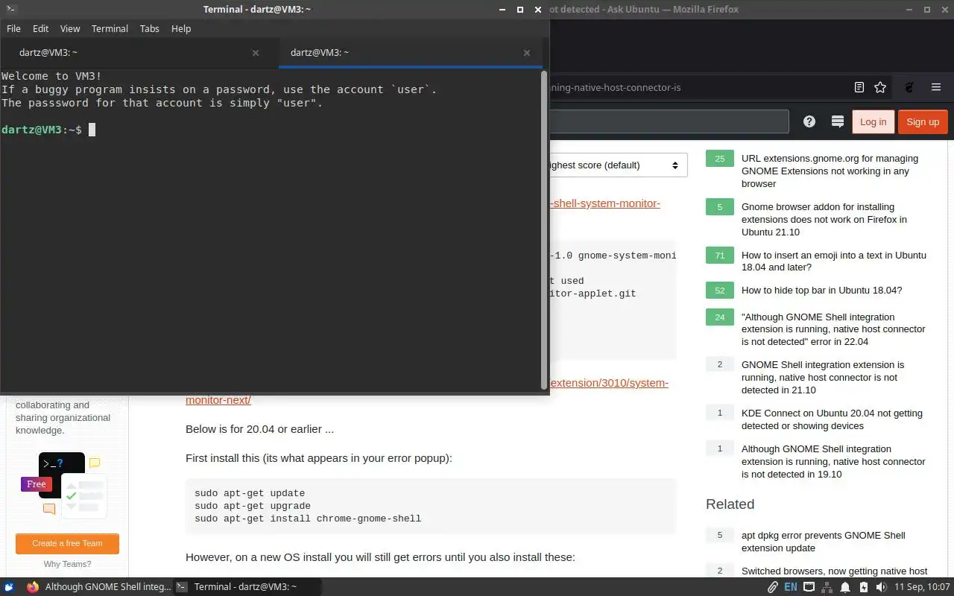The width and height of the screenshot is (954, 596).
Task: Open the File menu in Terminal
Action: pyautogui.click(x=13, y=28)
